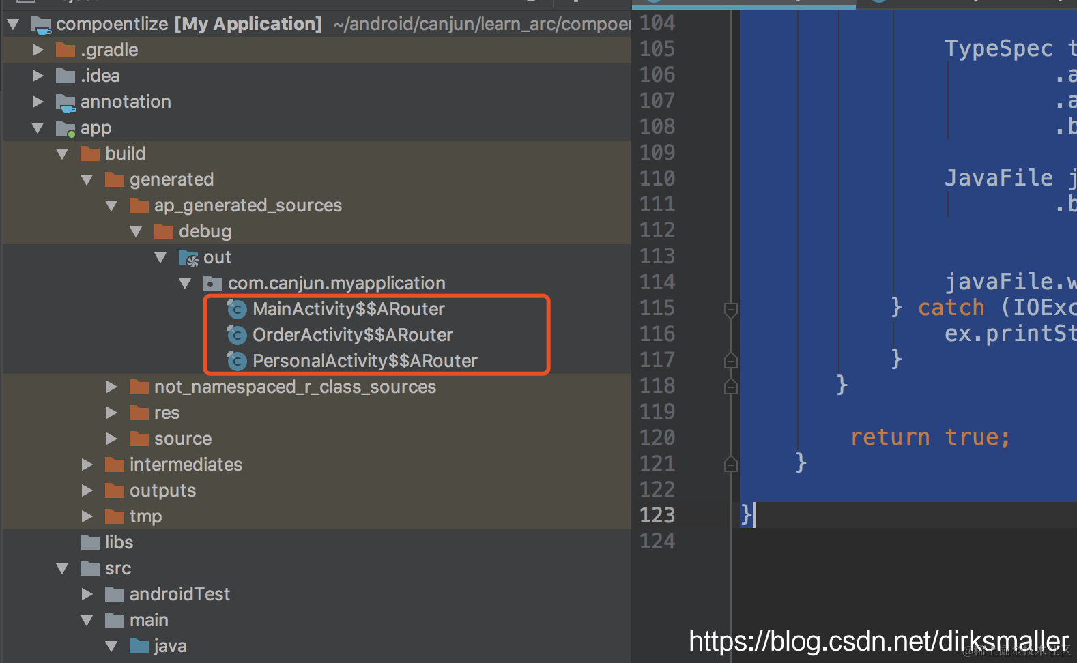Expand the not_namespaced_r_class_sources folder arrow

pos(112,387)
